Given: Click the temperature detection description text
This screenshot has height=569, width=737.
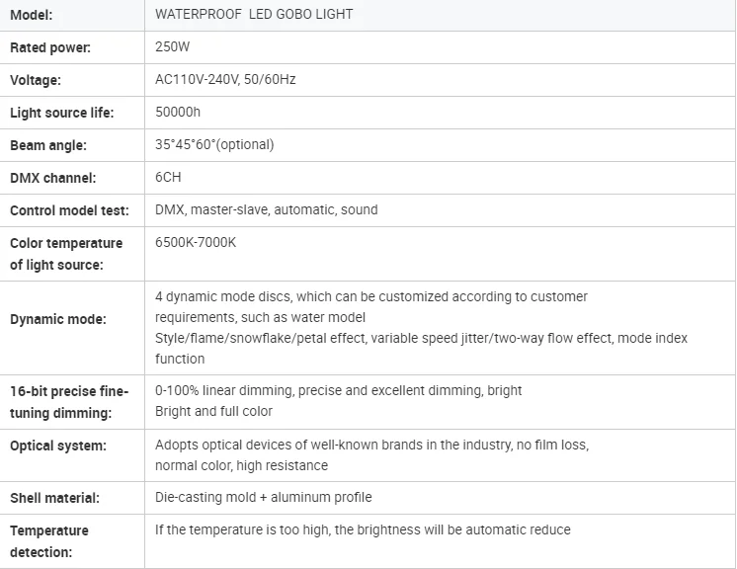Looking at the screenshot, I should 363,529.
